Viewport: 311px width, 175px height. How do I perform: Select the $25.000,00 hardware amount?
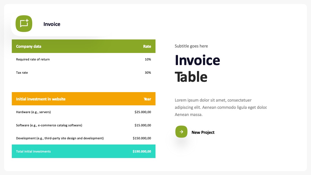(143, 112)
